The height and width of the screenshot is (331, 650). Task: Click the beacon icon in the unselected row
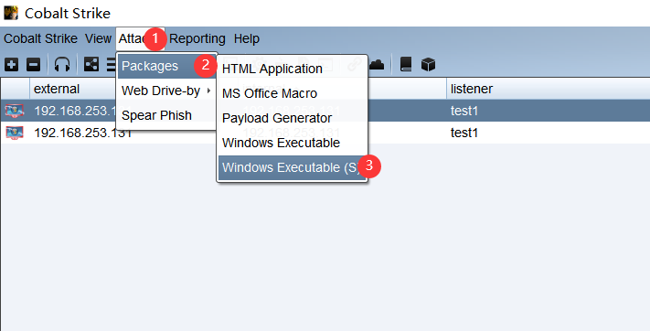click(15, 133)
